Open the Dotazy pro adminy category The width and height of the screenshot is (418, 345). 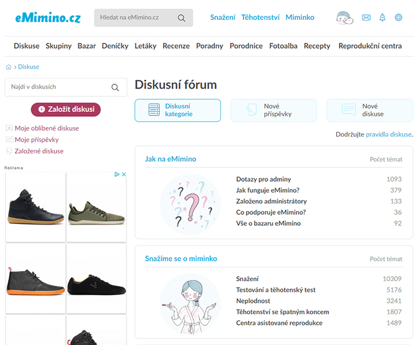pyautogui.click(x=263, y=179)
